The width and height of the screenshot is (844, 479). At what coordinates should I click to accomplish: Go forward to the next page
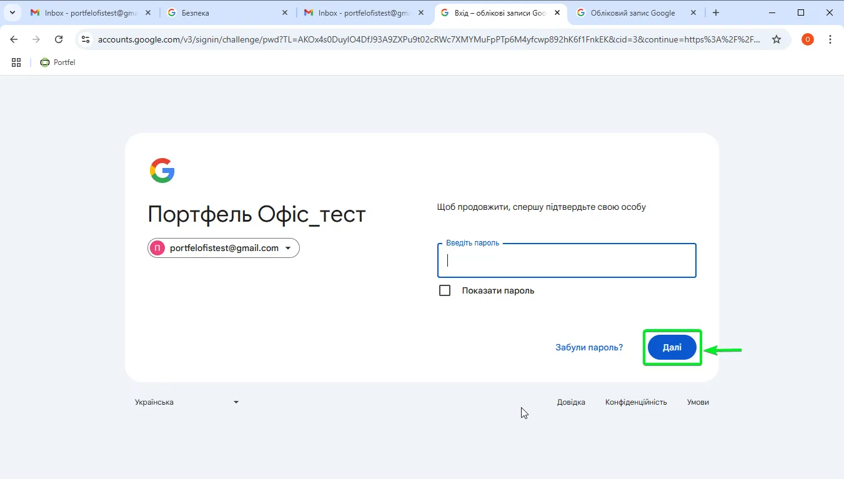point(36,39)
